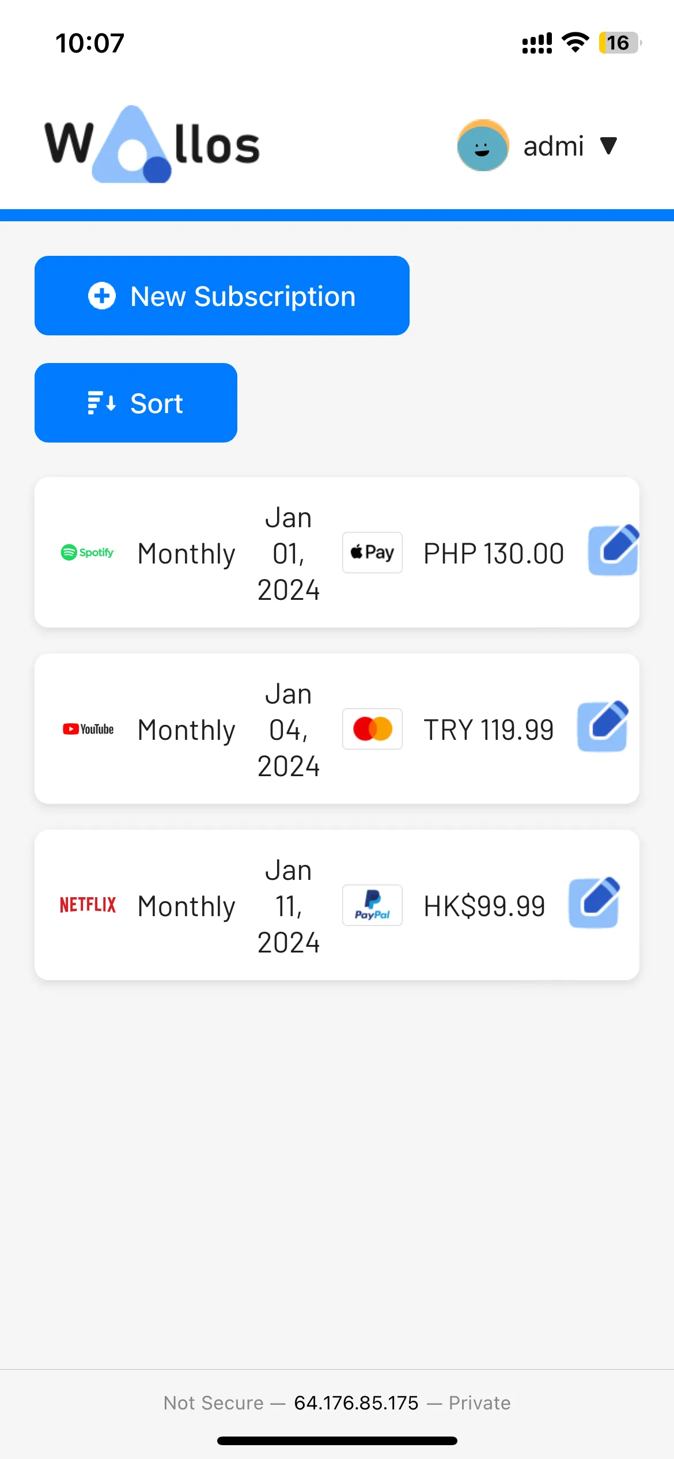This screenshot has height=1459, width=674.
Task: Select the PHP 130.00 price
Action: (494, 553)
